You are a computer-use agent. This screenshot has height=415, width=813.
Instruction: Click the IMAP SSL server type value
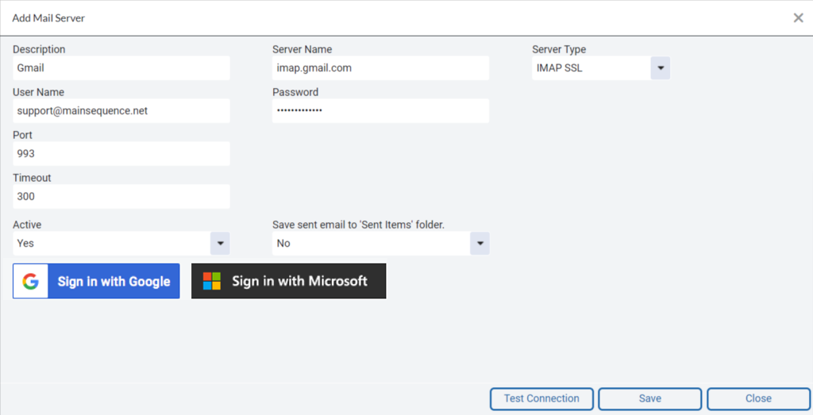[x=591, y=68]
